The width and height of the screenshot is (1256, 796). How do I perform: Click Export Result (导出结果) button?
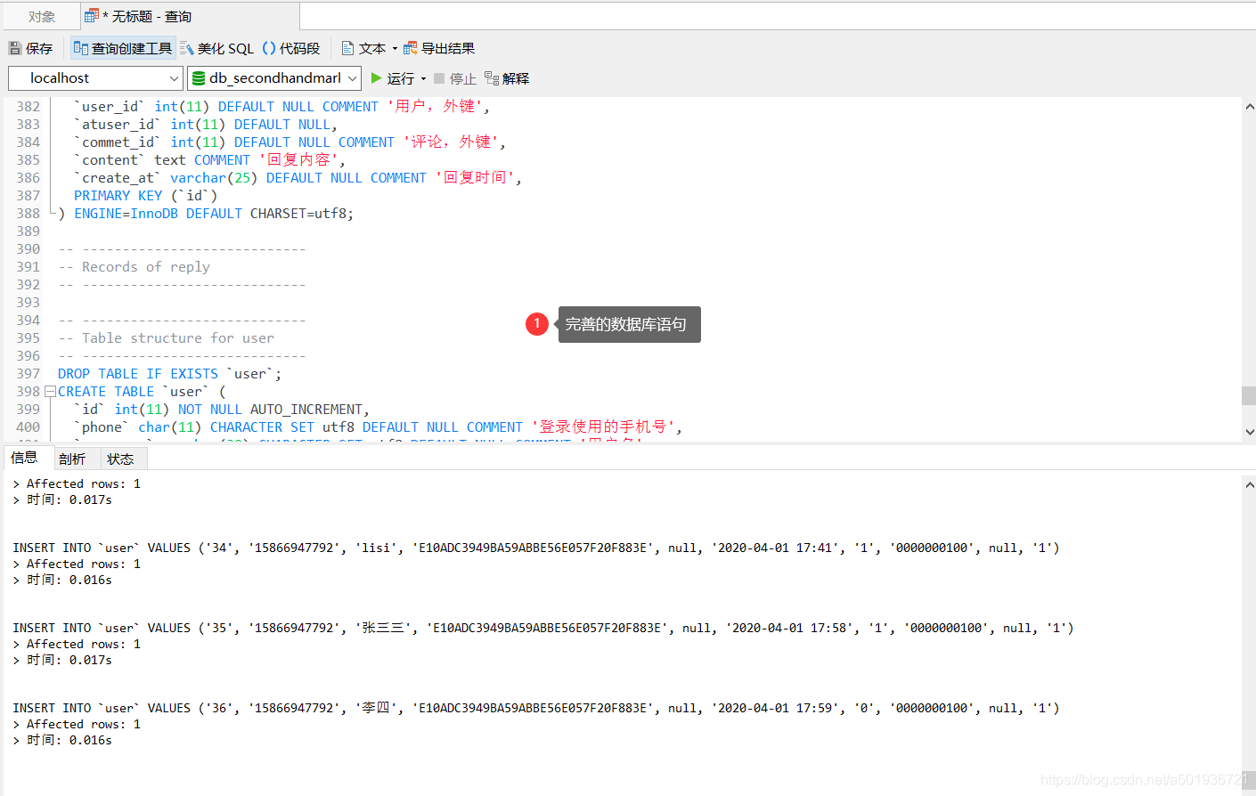click(x=439, y=48)
